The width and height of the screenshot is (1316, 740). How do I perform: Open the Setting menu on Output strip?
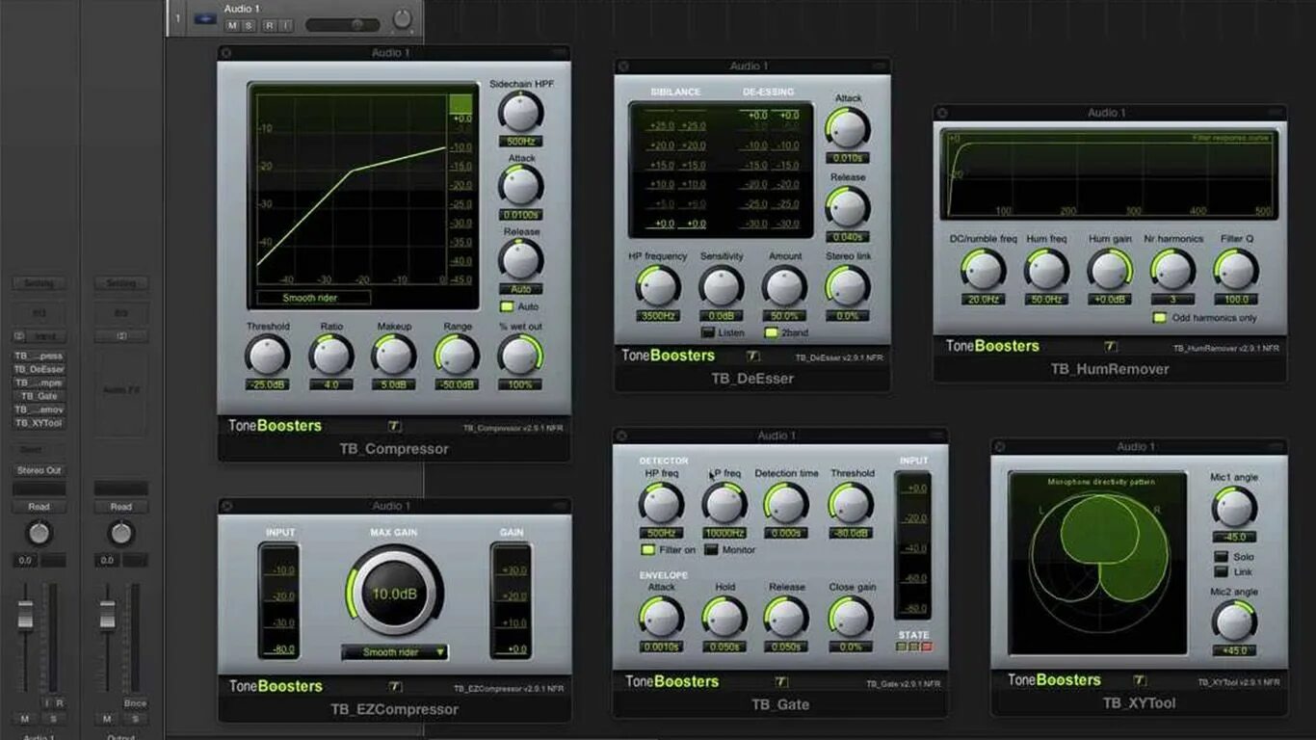pos(120,283)
